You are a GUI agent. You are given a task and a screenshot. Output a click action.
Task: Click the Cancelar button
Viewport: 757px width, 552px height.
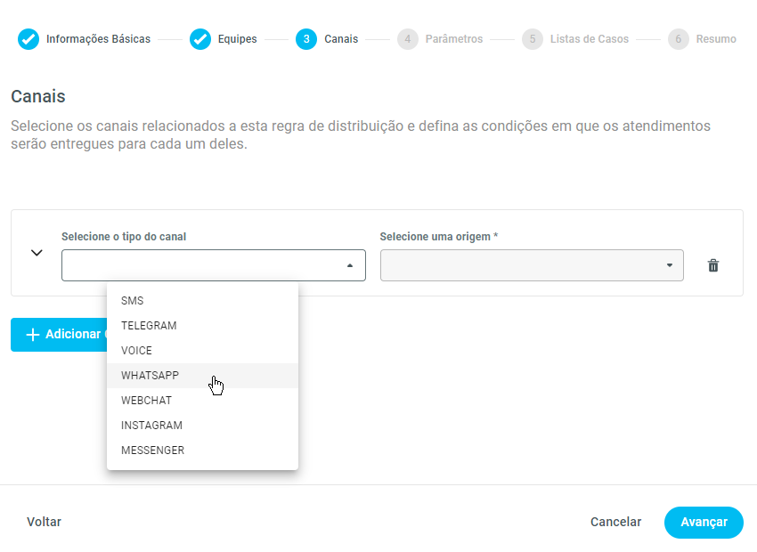pos(615,523)
